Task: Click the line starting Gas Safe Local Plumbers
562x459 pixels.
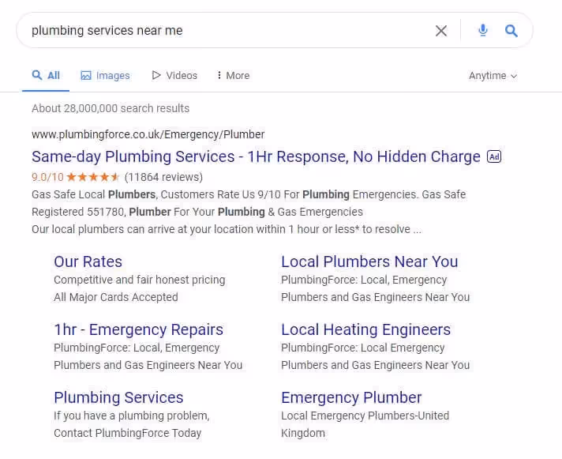Action: click(249, 194)
